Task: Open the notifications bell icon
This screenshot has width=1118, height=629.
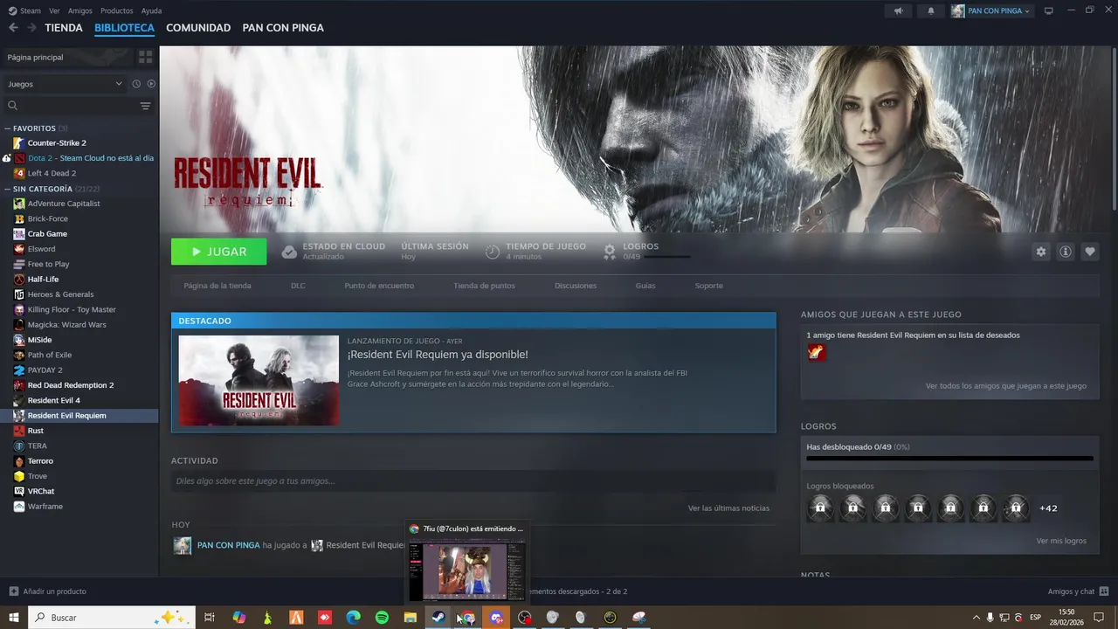Action: pyautogui.click(x=930, y=10)
